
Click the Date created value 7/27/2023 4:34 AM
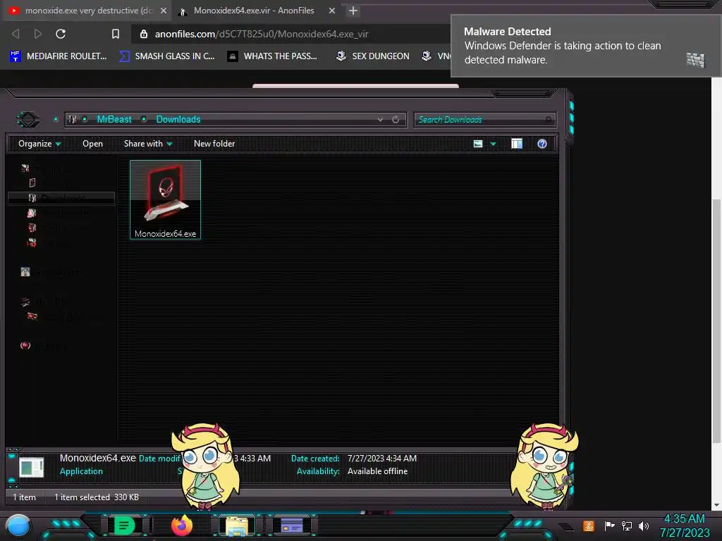click(381, 459)
